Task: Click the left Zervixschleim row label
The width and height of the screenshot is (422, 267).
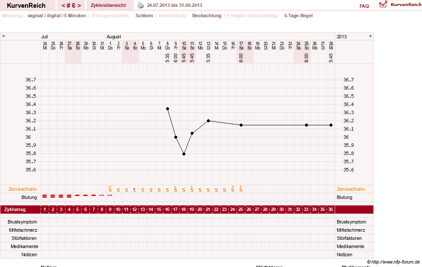Action: pos(23,189)
